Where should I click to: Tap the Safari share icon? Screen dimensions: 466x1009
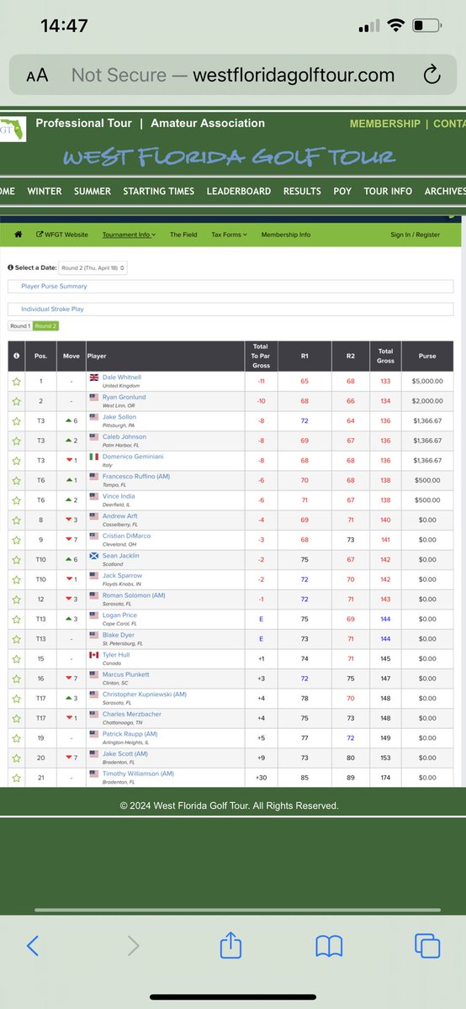pyautogui.click(x=230, y=945)
